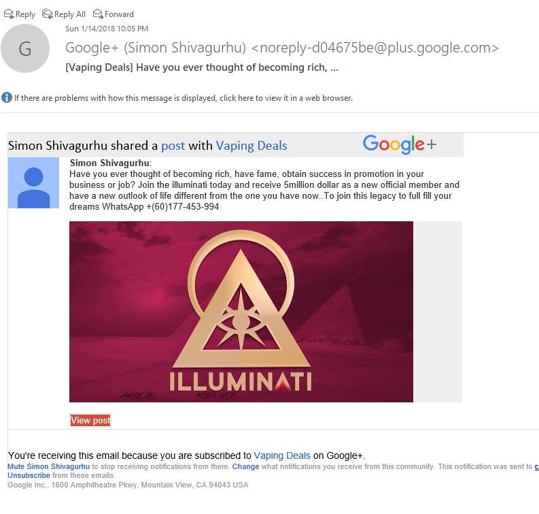Screen dimensions: 539x514
Task: Select the Reply text label
Action: (25, 14)
